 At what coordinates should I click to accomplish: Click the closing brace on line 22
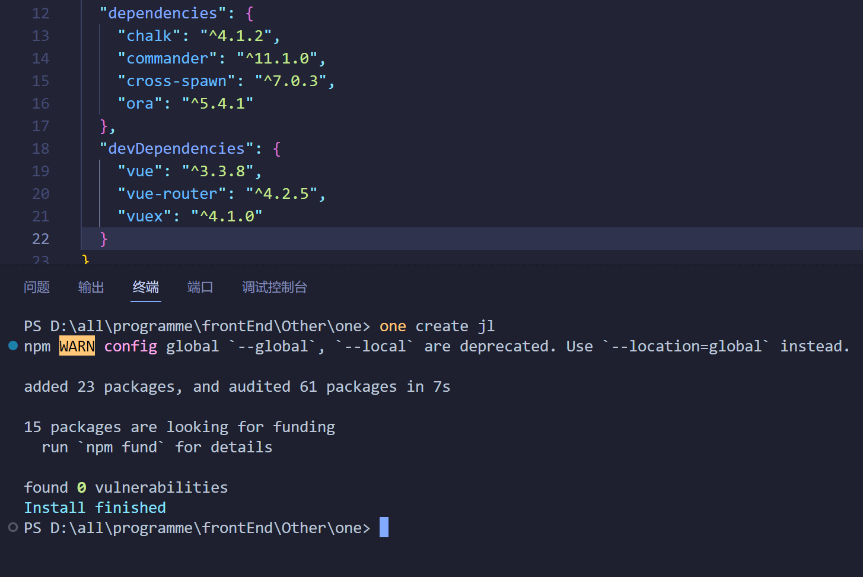click(104, 239)
